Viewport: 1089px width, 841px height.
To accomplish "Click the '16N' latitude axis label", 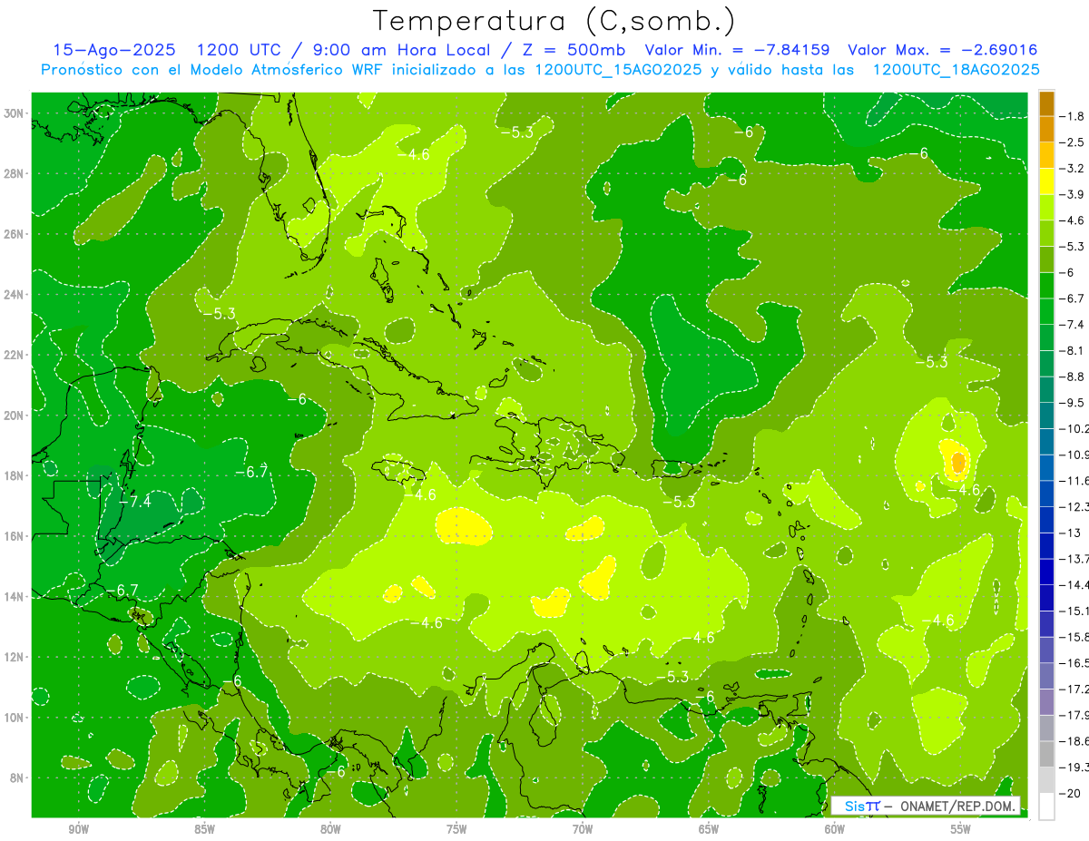I will click(15, 536).
